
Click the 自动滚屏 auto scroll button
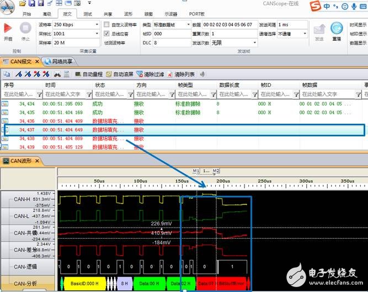[x=120, y=74]
